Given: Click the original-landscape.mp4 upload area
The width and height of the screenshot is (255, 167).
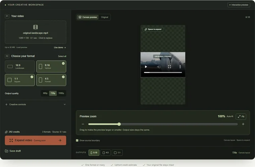Looking at the screenshot, I should 35,32.
